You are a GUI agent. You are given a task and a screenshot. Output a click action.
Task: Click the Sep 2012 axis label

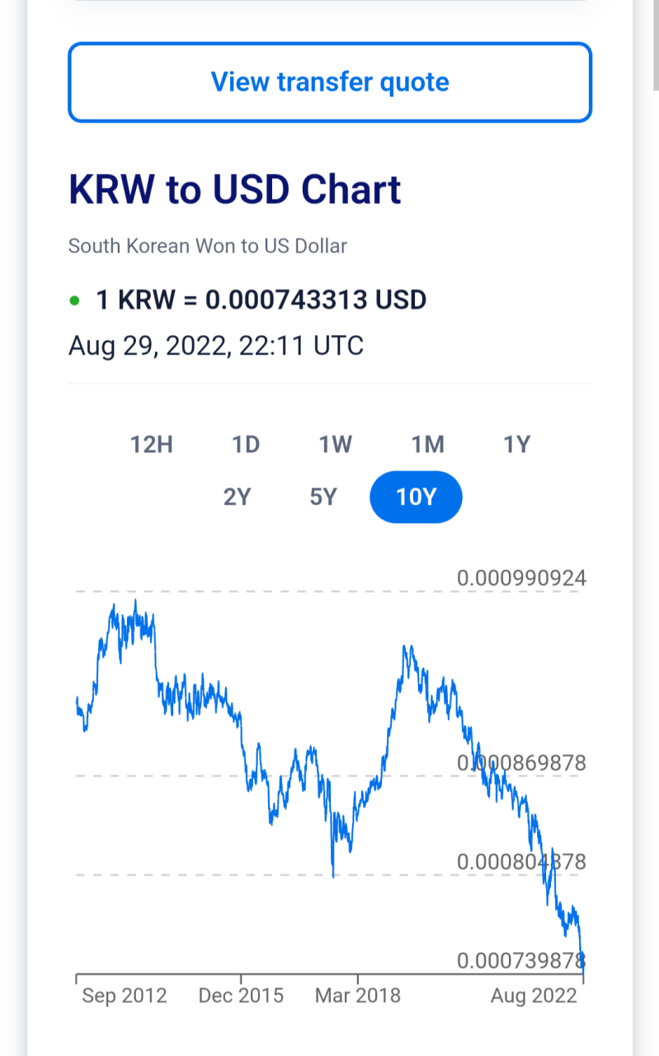pos(125,996)
